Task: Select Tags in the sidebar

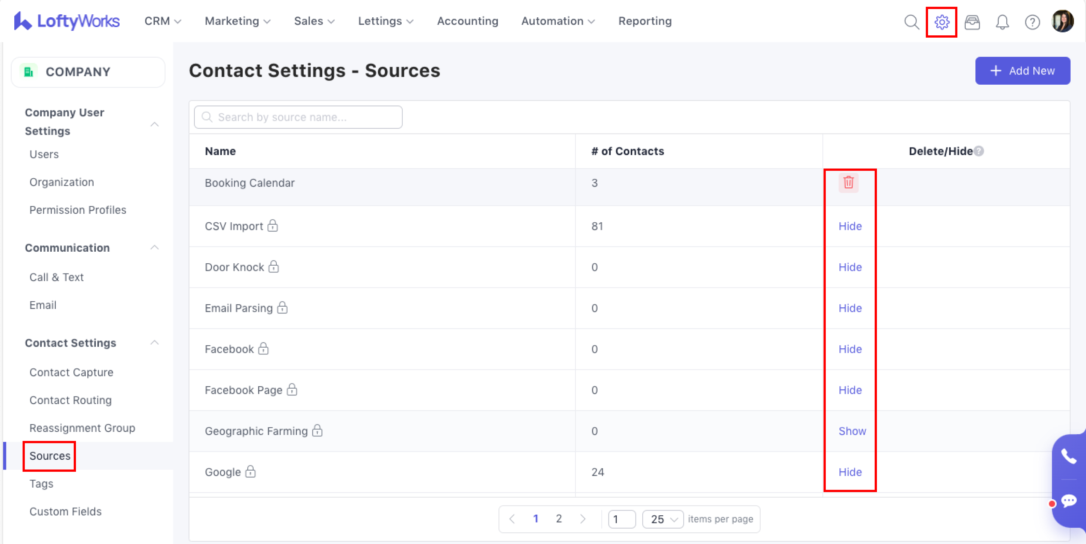Action: (x=41, y=484)
